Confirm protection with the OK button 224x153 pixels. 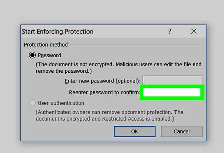[x=134, y=131]
